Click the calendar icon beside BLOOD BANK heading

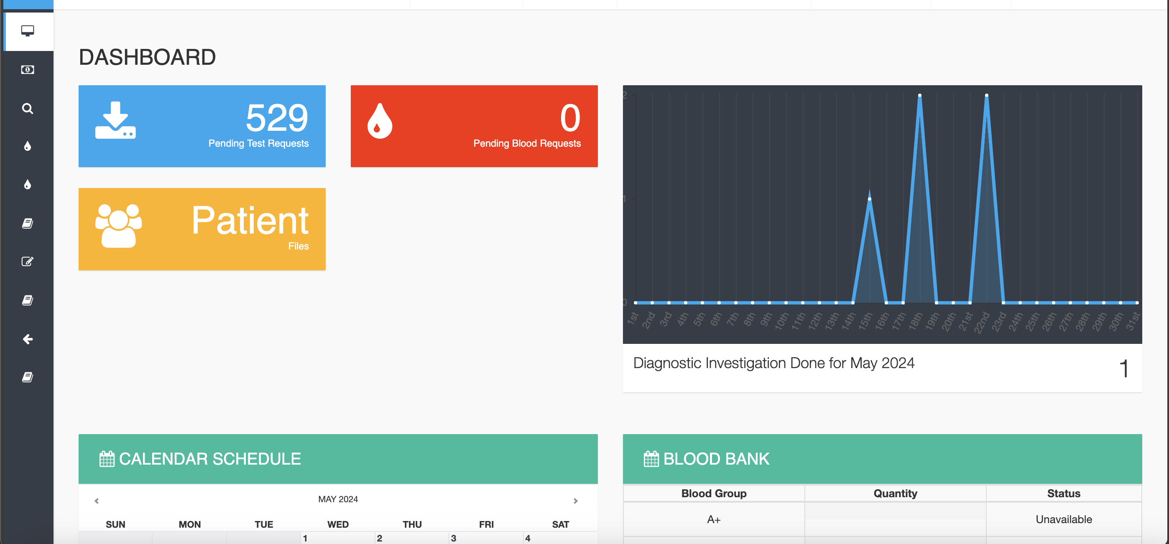click(651, 459)
